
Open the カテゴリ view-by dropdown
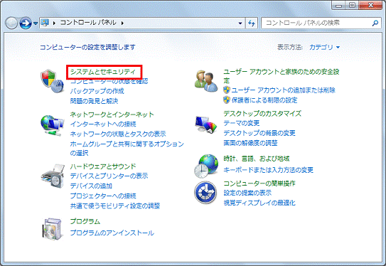324,47
